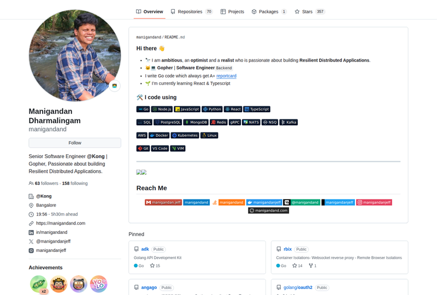Click the fork count on rbix
The width and height of the screenshot is (437, 295).
[x=312, y=266]
